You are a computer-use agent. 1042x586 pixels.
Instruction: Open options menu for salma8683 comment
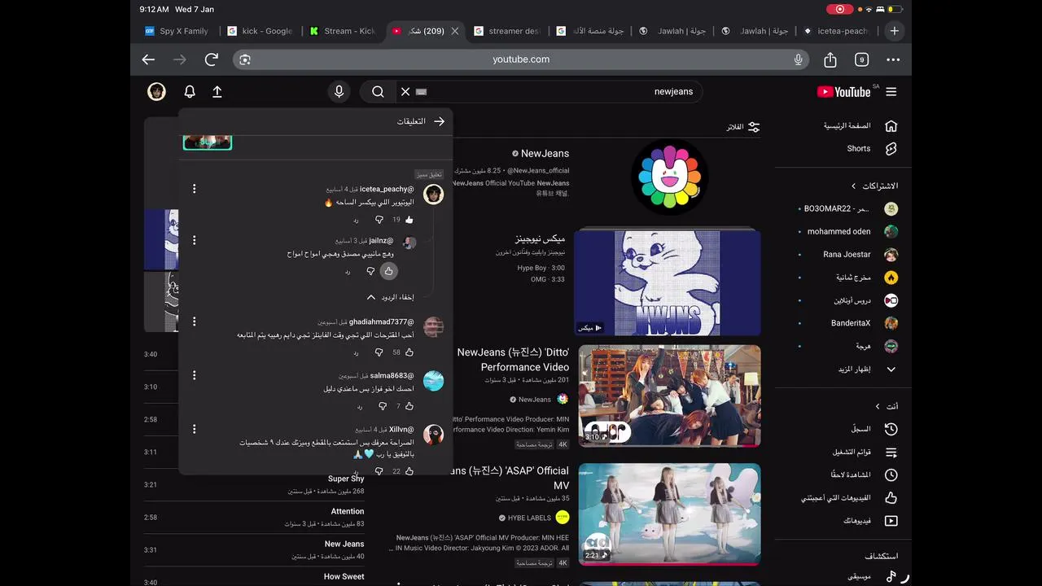point(194,375)
